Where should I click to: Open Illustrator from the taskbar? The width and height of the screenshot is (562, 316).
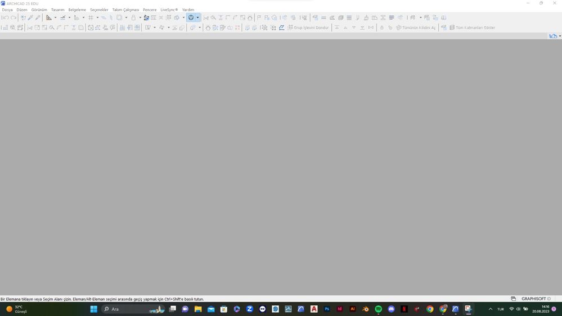[353, 309]
